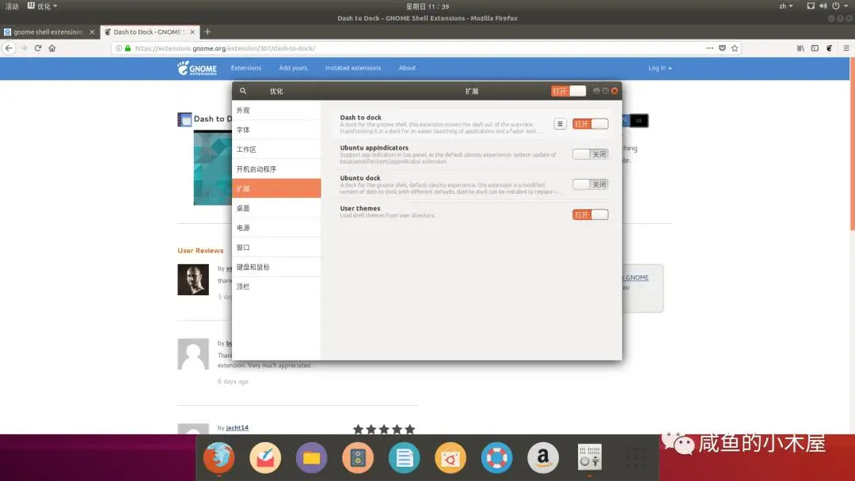The width and height of the screenshot is (855, 481).
Task: Turn off the User themes switch
Action: (x=590, y=214)
